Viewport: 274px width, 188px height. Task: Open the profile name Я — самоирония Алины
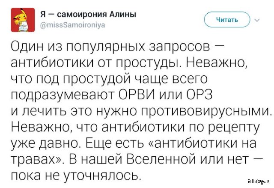click(88, 14)
